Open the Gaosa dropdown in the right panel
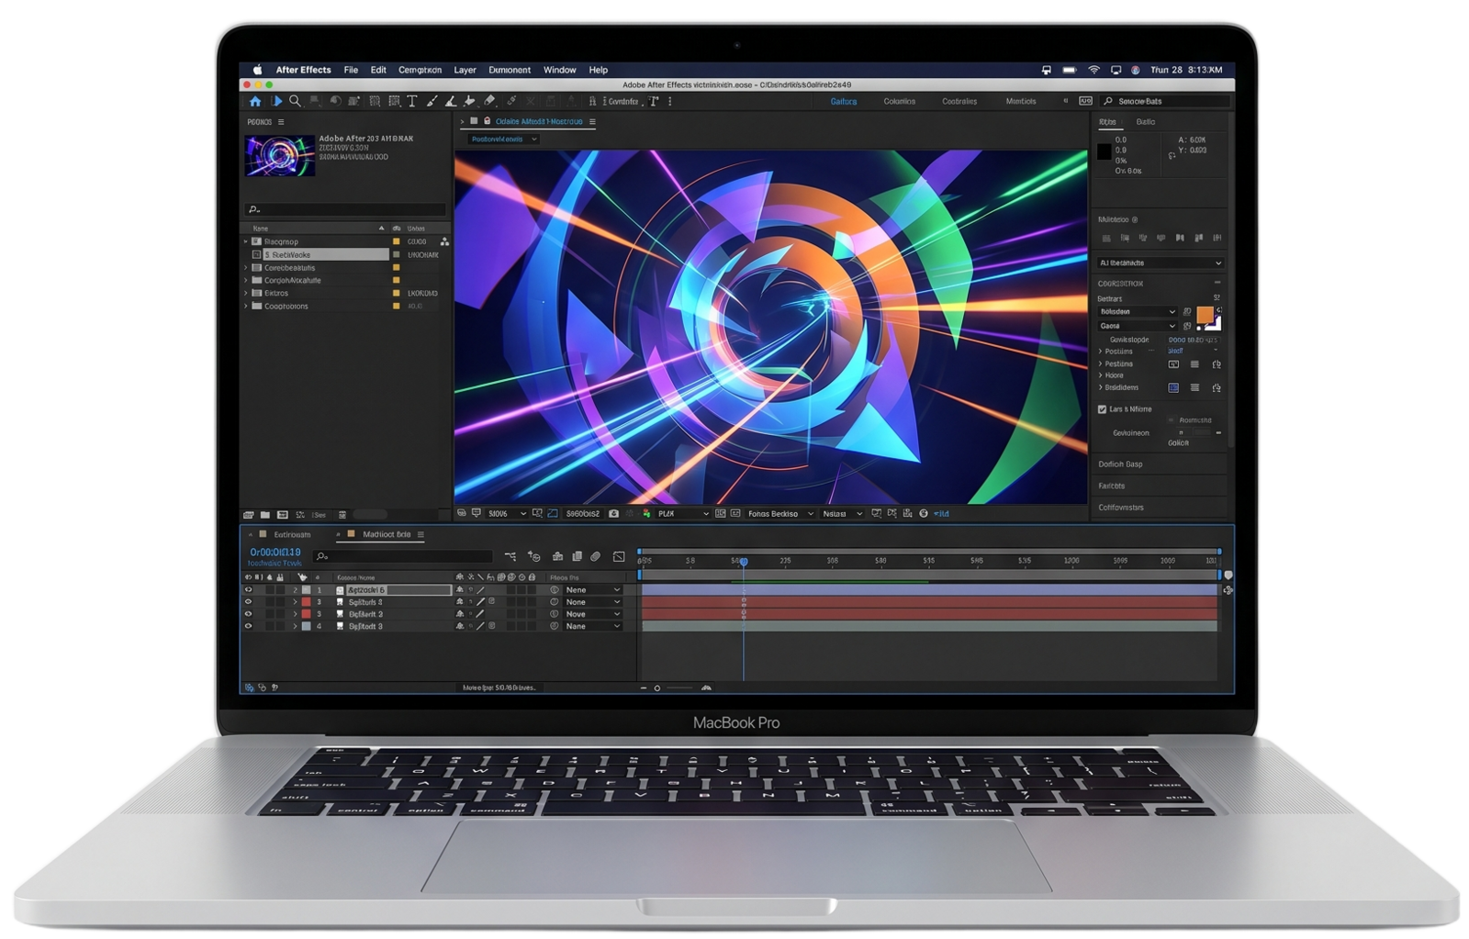The image size is (1469, 939). 1137,326
